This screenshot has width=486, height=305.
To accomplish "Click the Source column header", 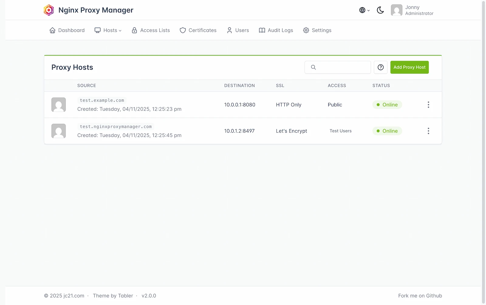I will tap(87, 85).
